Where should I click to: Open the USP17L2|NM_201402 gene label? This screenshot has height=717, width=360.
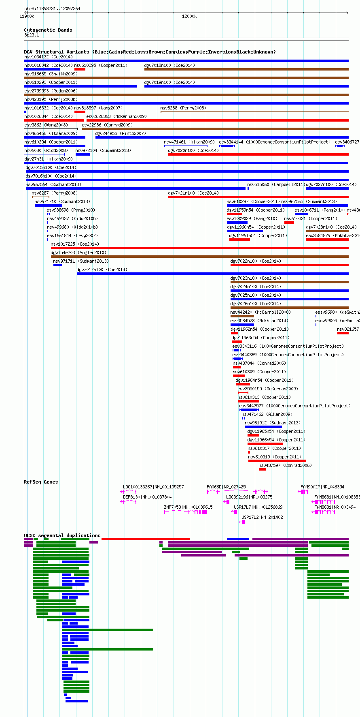pyautogui.click(x=262, y=517)
